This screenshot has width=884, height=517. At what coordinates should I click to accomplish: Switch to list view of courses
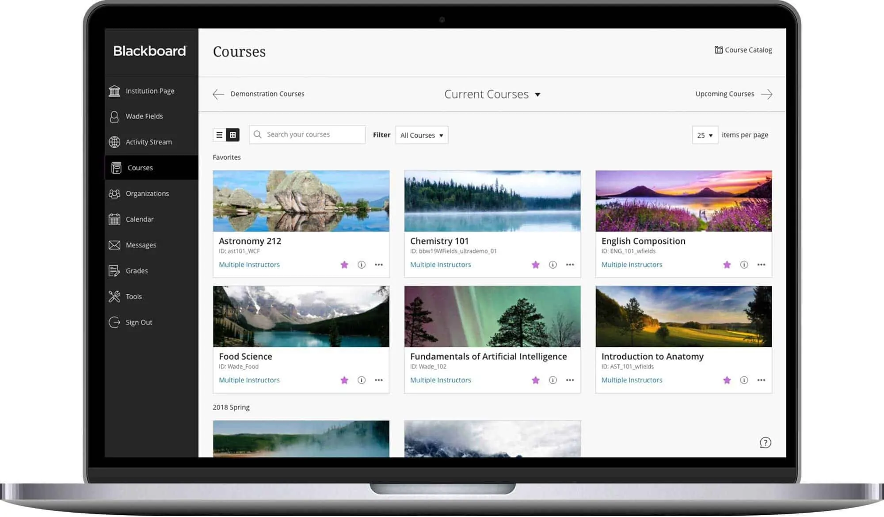pos(219,134)
